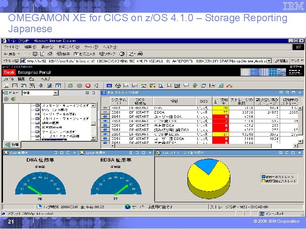
Task: Select リカバリー・マネージャー分析 tree node
Action: 65,119
